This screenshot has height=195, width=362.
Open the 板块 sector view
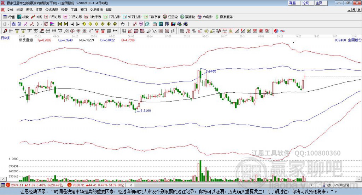(x=23, y=17)
